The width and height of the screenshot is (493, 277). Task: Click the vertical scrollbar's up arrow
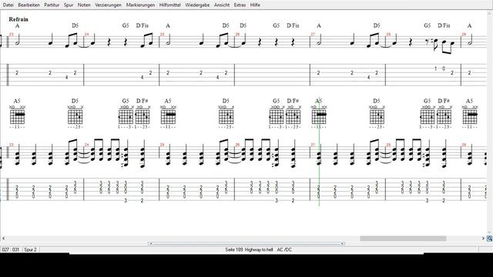[490, 13]
